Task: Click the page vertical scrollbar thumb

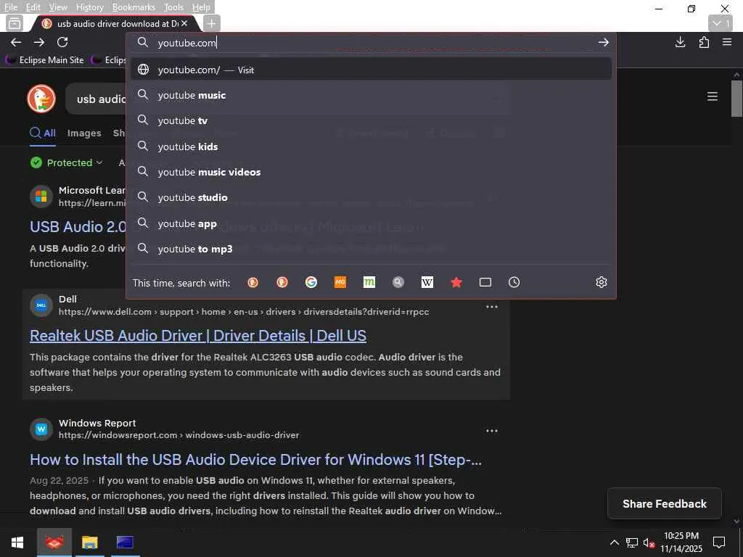Action: click(x=736, y=99)
